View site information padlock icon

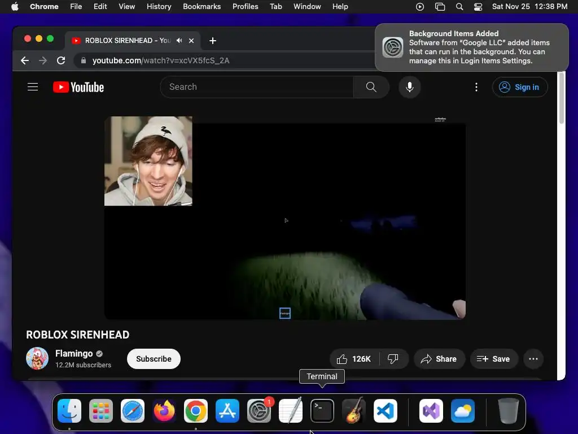click(84, 60)
